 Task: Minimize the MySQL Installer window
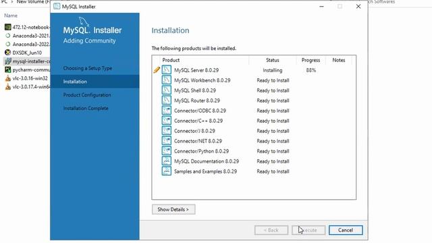(x=321, y=6)
